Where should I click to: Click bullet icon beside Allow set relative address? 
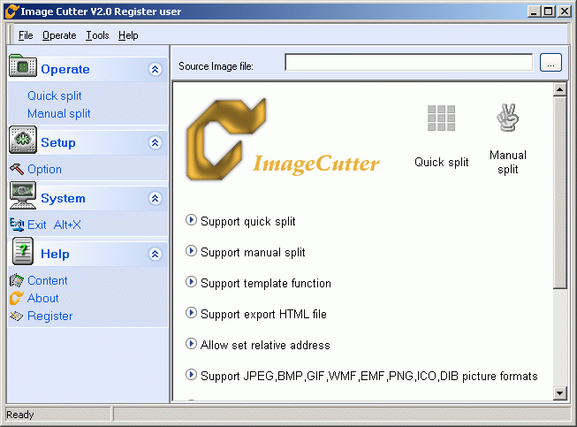coord(191,344)
